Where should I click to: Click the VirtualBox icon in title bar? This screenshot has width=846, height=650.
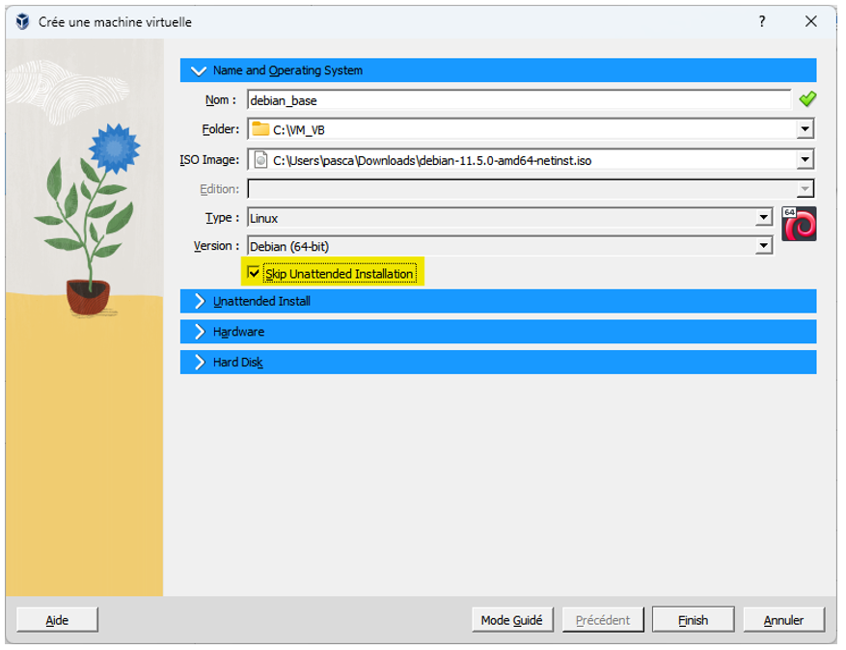point(22,21)
